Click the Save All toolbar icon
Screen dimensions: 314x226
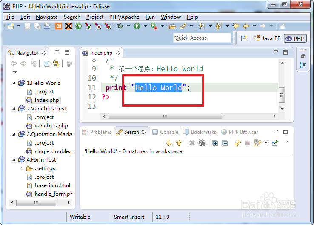pyautogui.click(x=37, y=26)
